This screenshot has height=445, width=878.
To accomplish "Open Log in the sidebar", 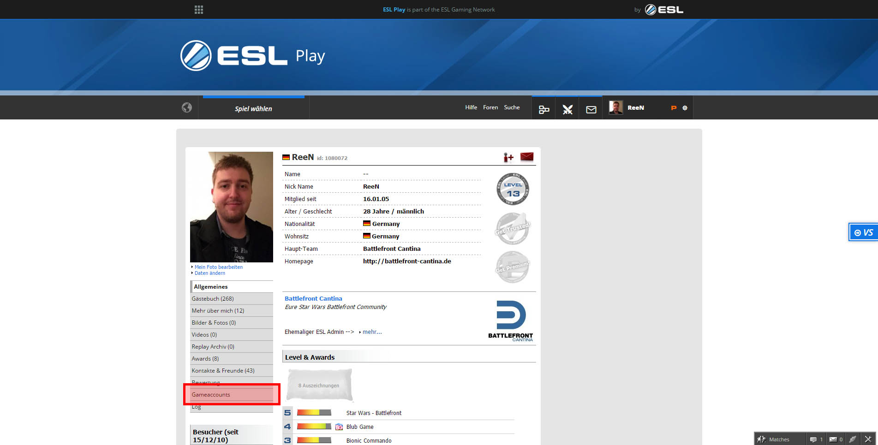I will click(x=232, y=407).
